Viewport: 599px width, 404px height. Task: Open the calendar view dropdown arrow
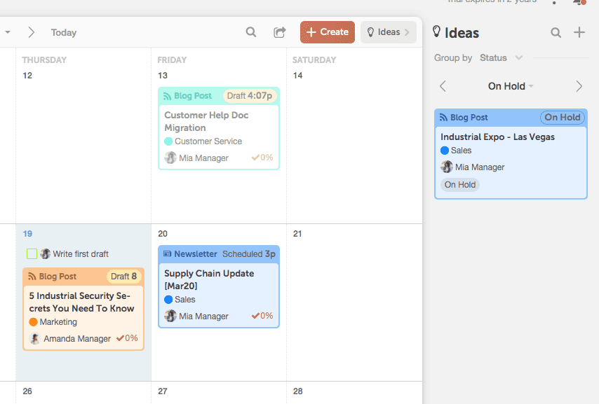tap(8, 32)
